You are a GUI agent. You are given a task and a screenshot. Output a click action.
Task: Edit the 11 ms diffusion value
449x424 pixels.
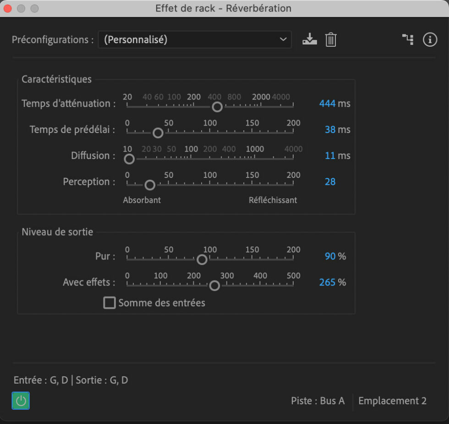pos(330,155)
